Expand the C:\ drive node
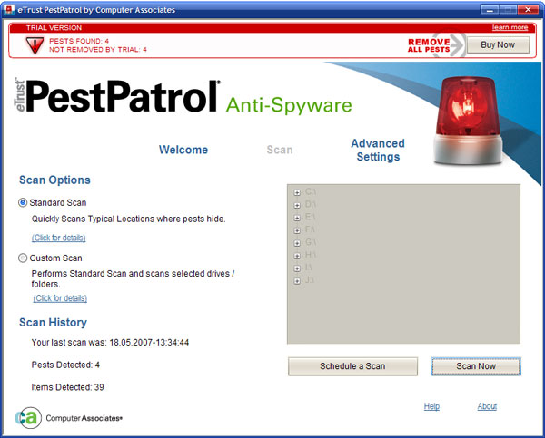The height and width of the screenshot is (438, 545). click(x=297, y=192)
